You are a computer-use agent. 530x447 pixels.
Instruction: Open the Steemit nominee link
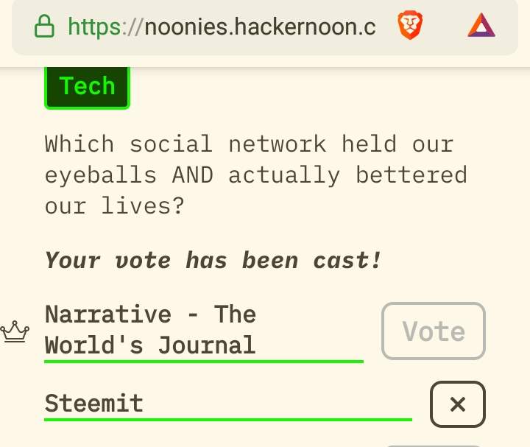pyautogui.click(x=93, y=404)
